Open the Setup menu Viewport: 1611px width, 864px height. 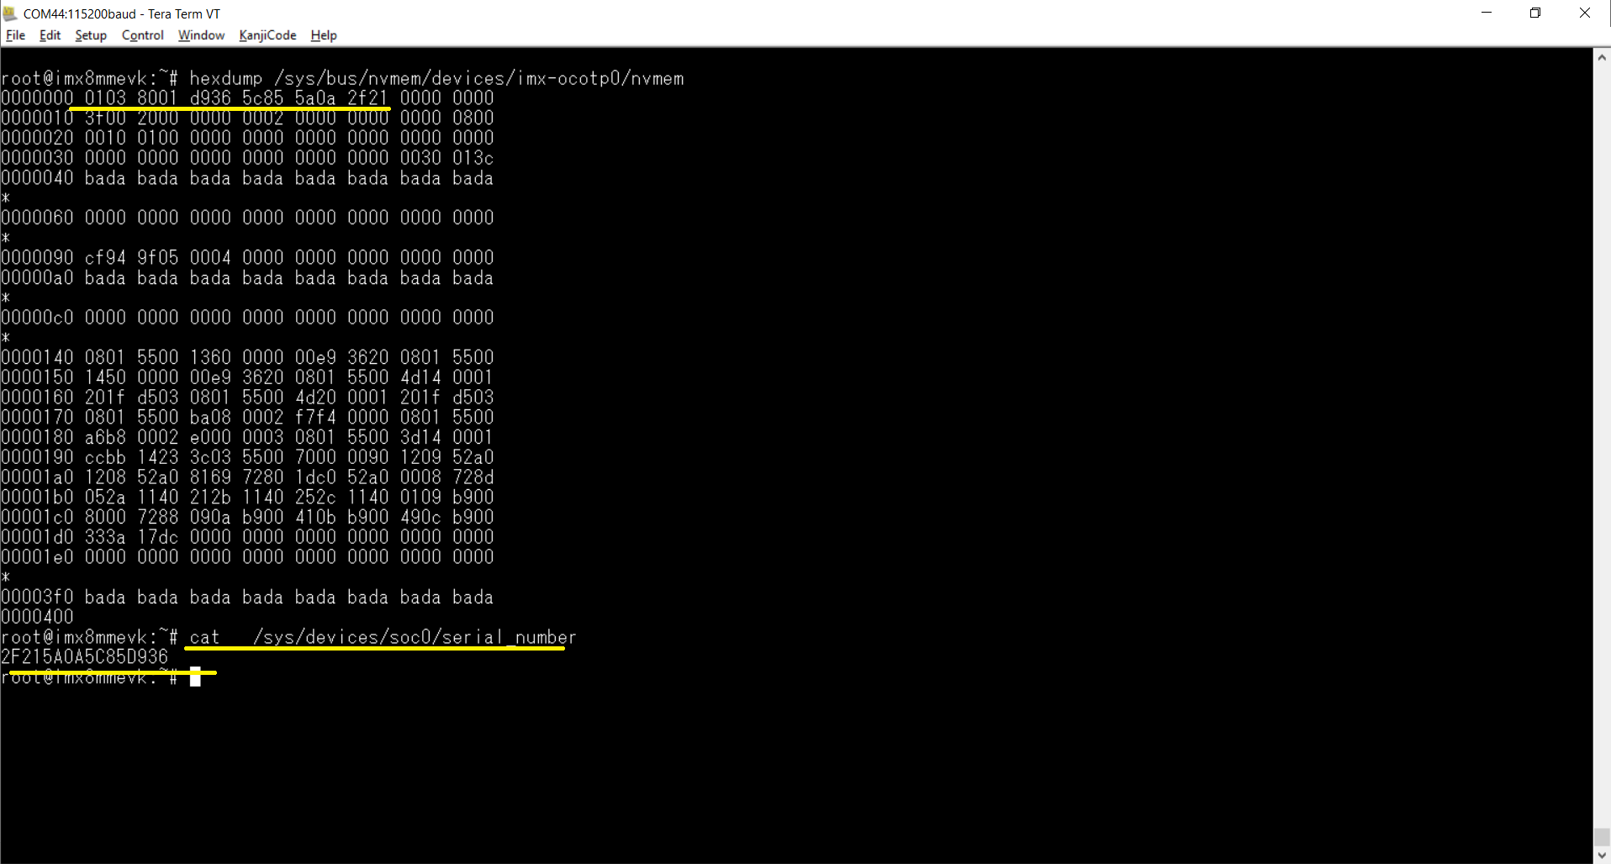point(90,35)
